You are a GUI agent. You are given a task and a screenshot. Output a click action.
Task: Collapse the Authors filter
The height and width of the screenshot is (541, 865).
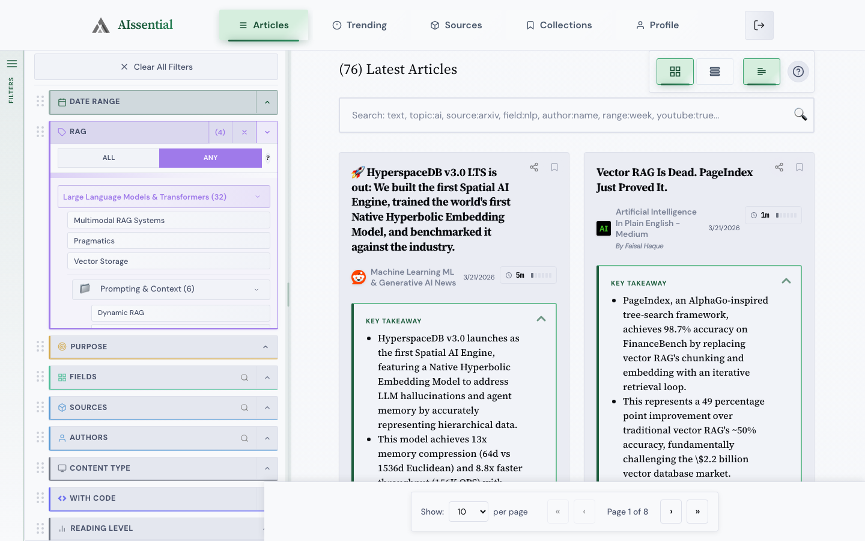(267, 438)
